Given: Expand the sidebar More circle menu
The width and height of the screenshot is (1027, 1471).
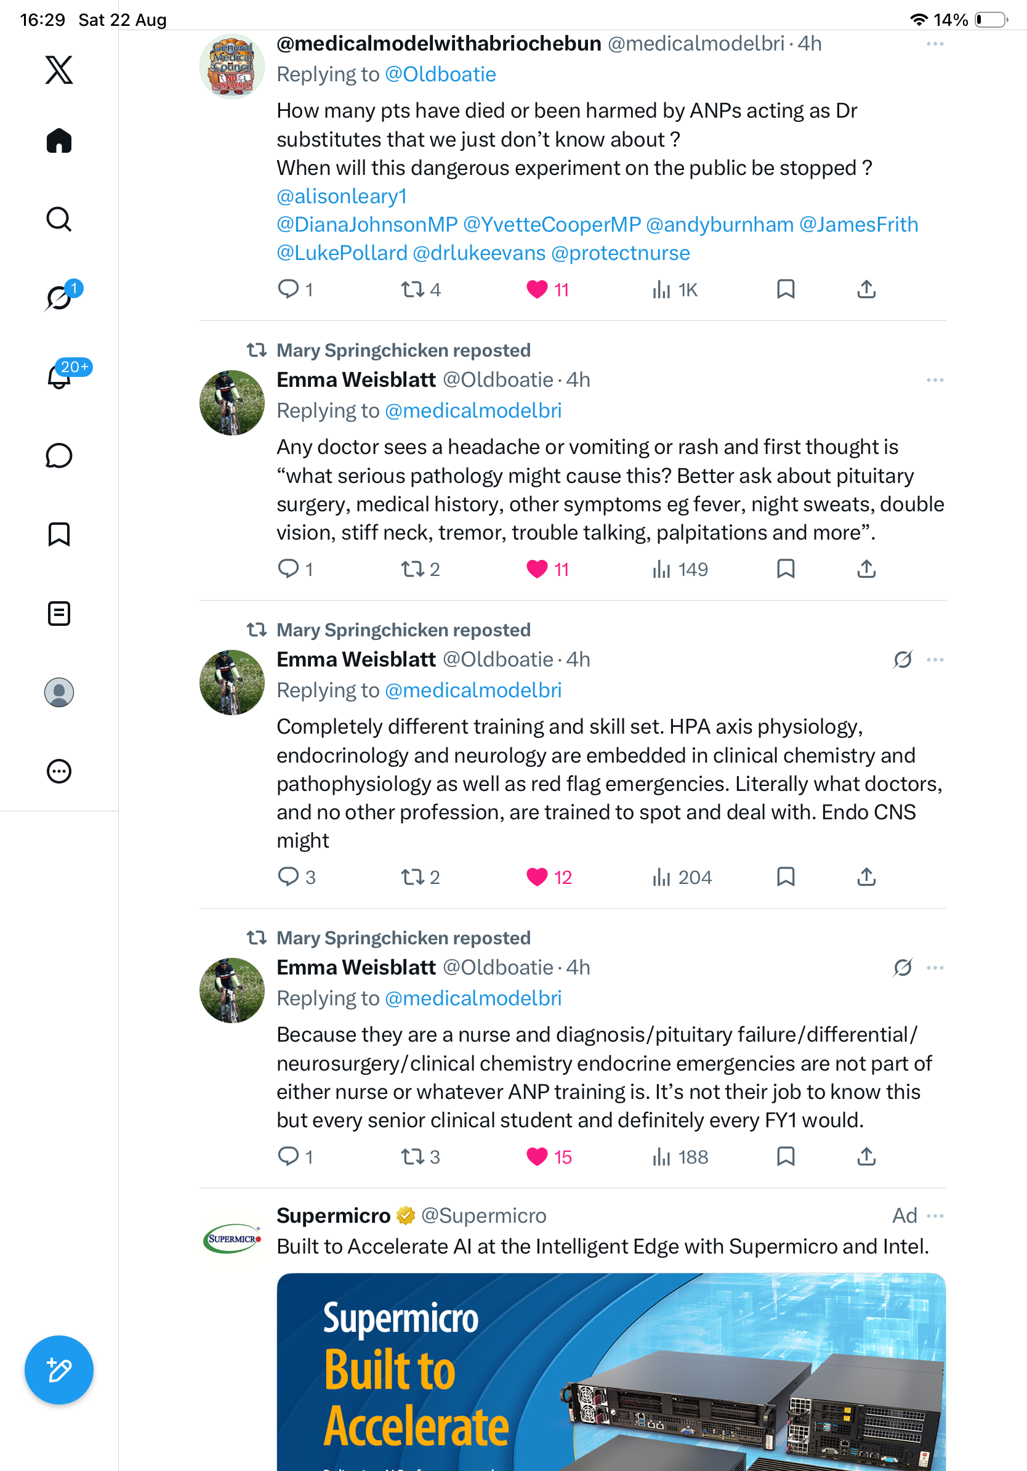Looking at the screenshot, I should pyautogui.click(x=59, y=771).
